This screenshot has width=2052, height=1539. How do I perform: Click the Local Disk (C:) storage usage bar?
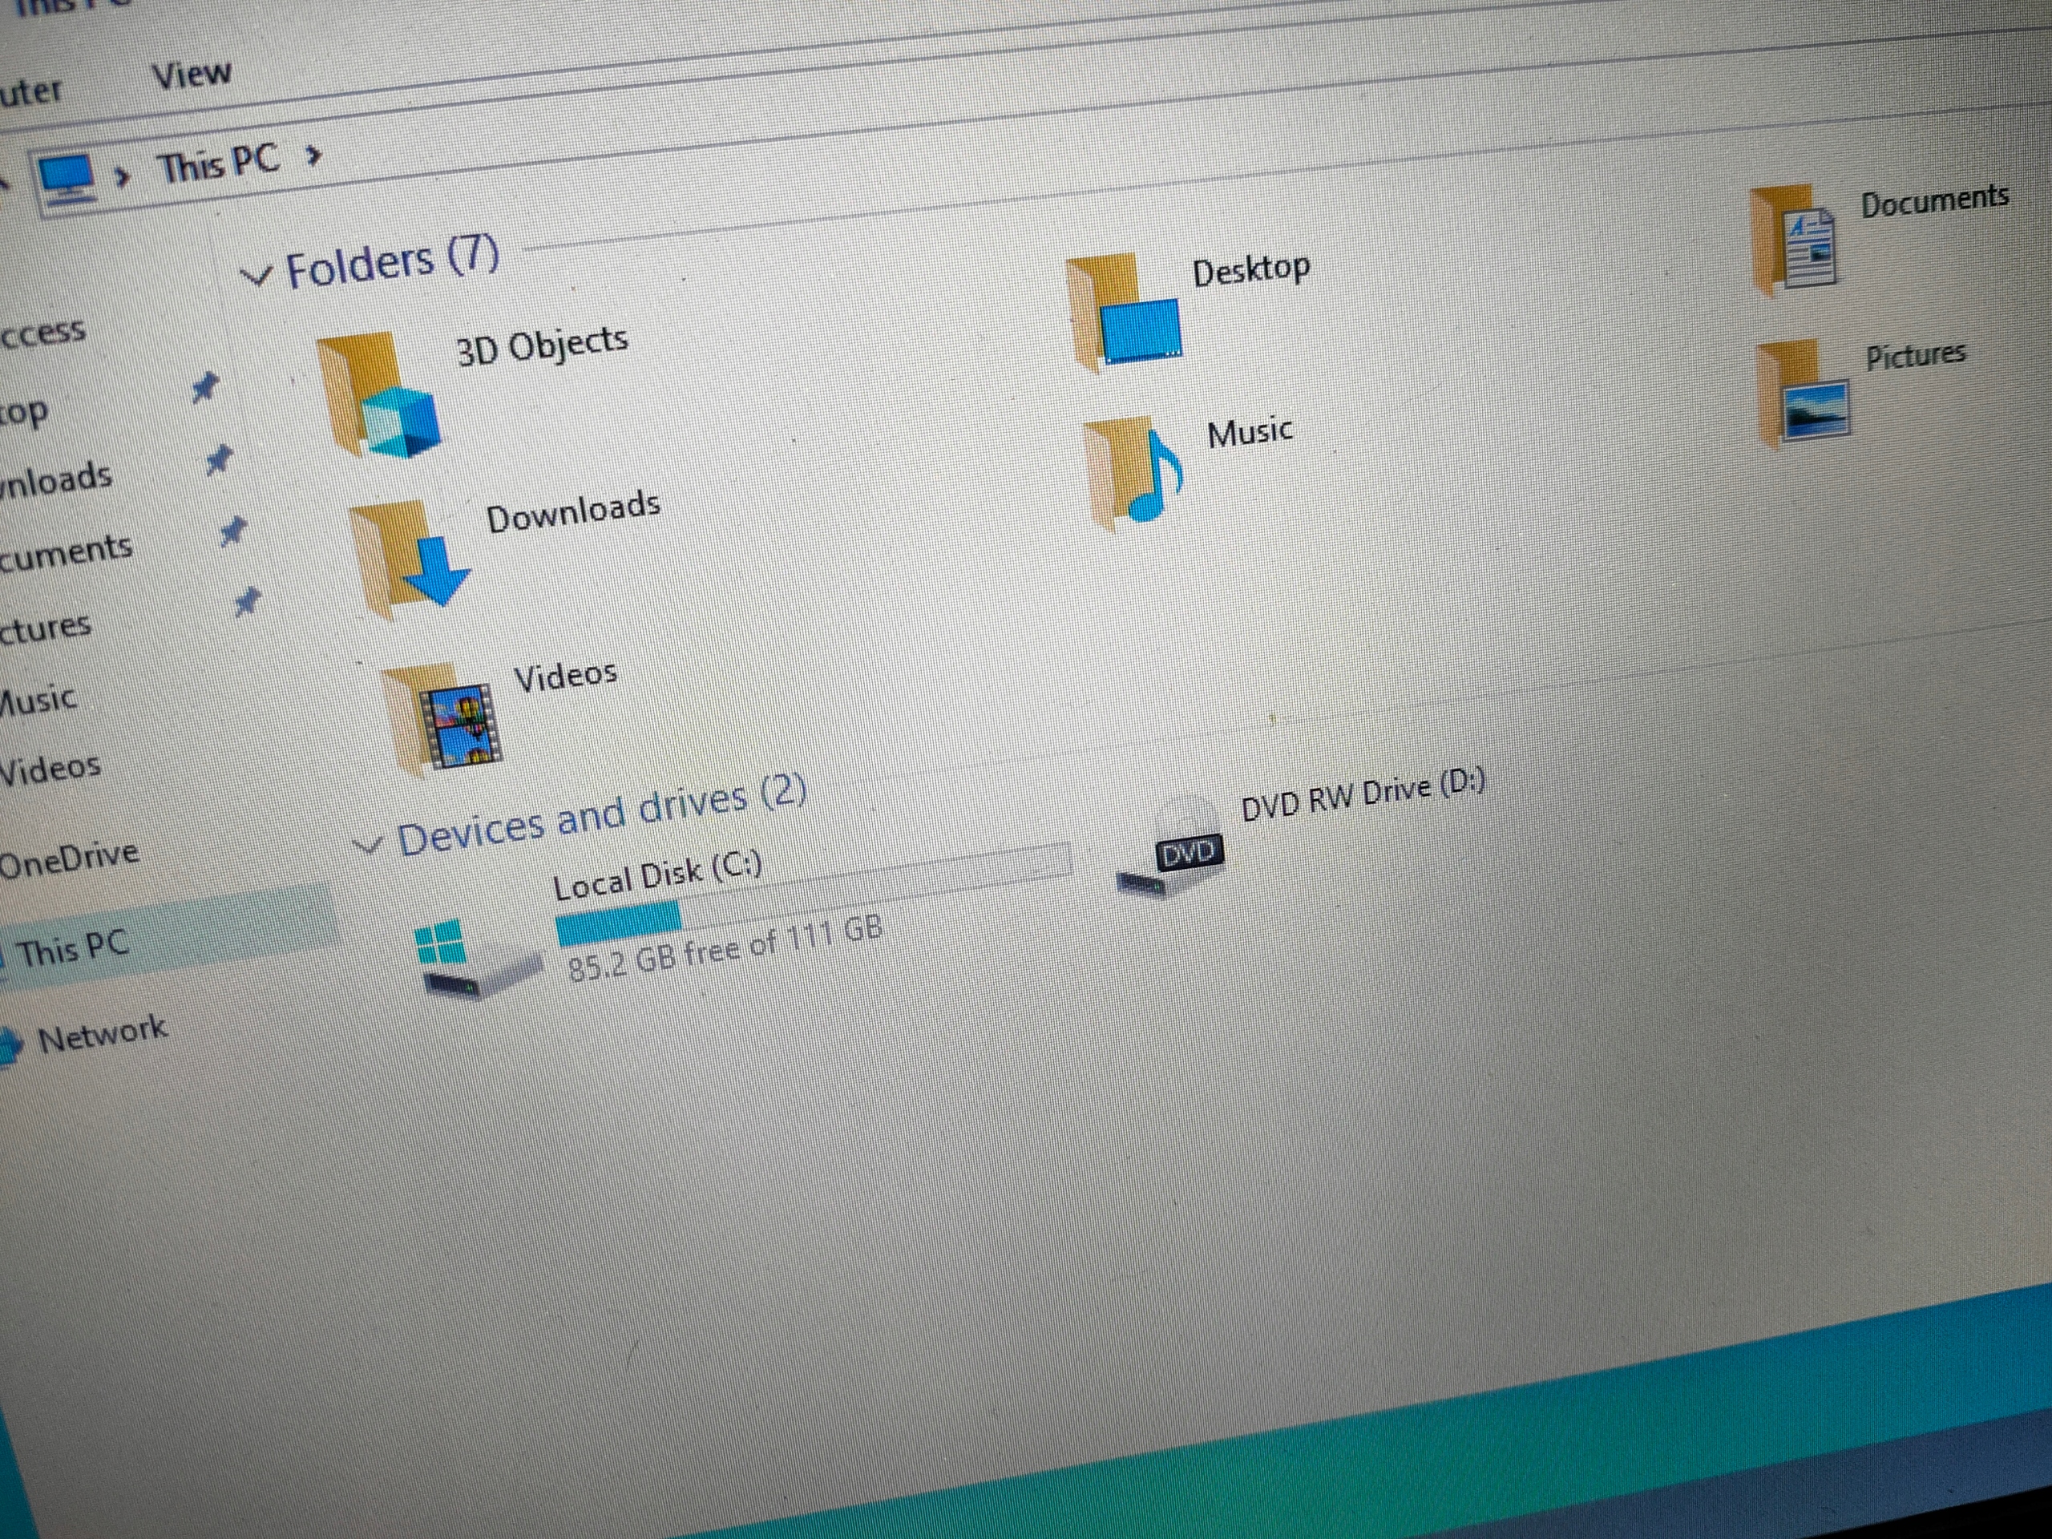[x=814, y=895]
